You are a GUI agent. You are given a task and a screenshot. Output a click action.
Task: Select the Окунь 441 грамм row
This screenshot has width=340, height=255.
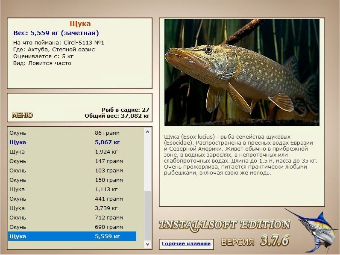[72, 199]
